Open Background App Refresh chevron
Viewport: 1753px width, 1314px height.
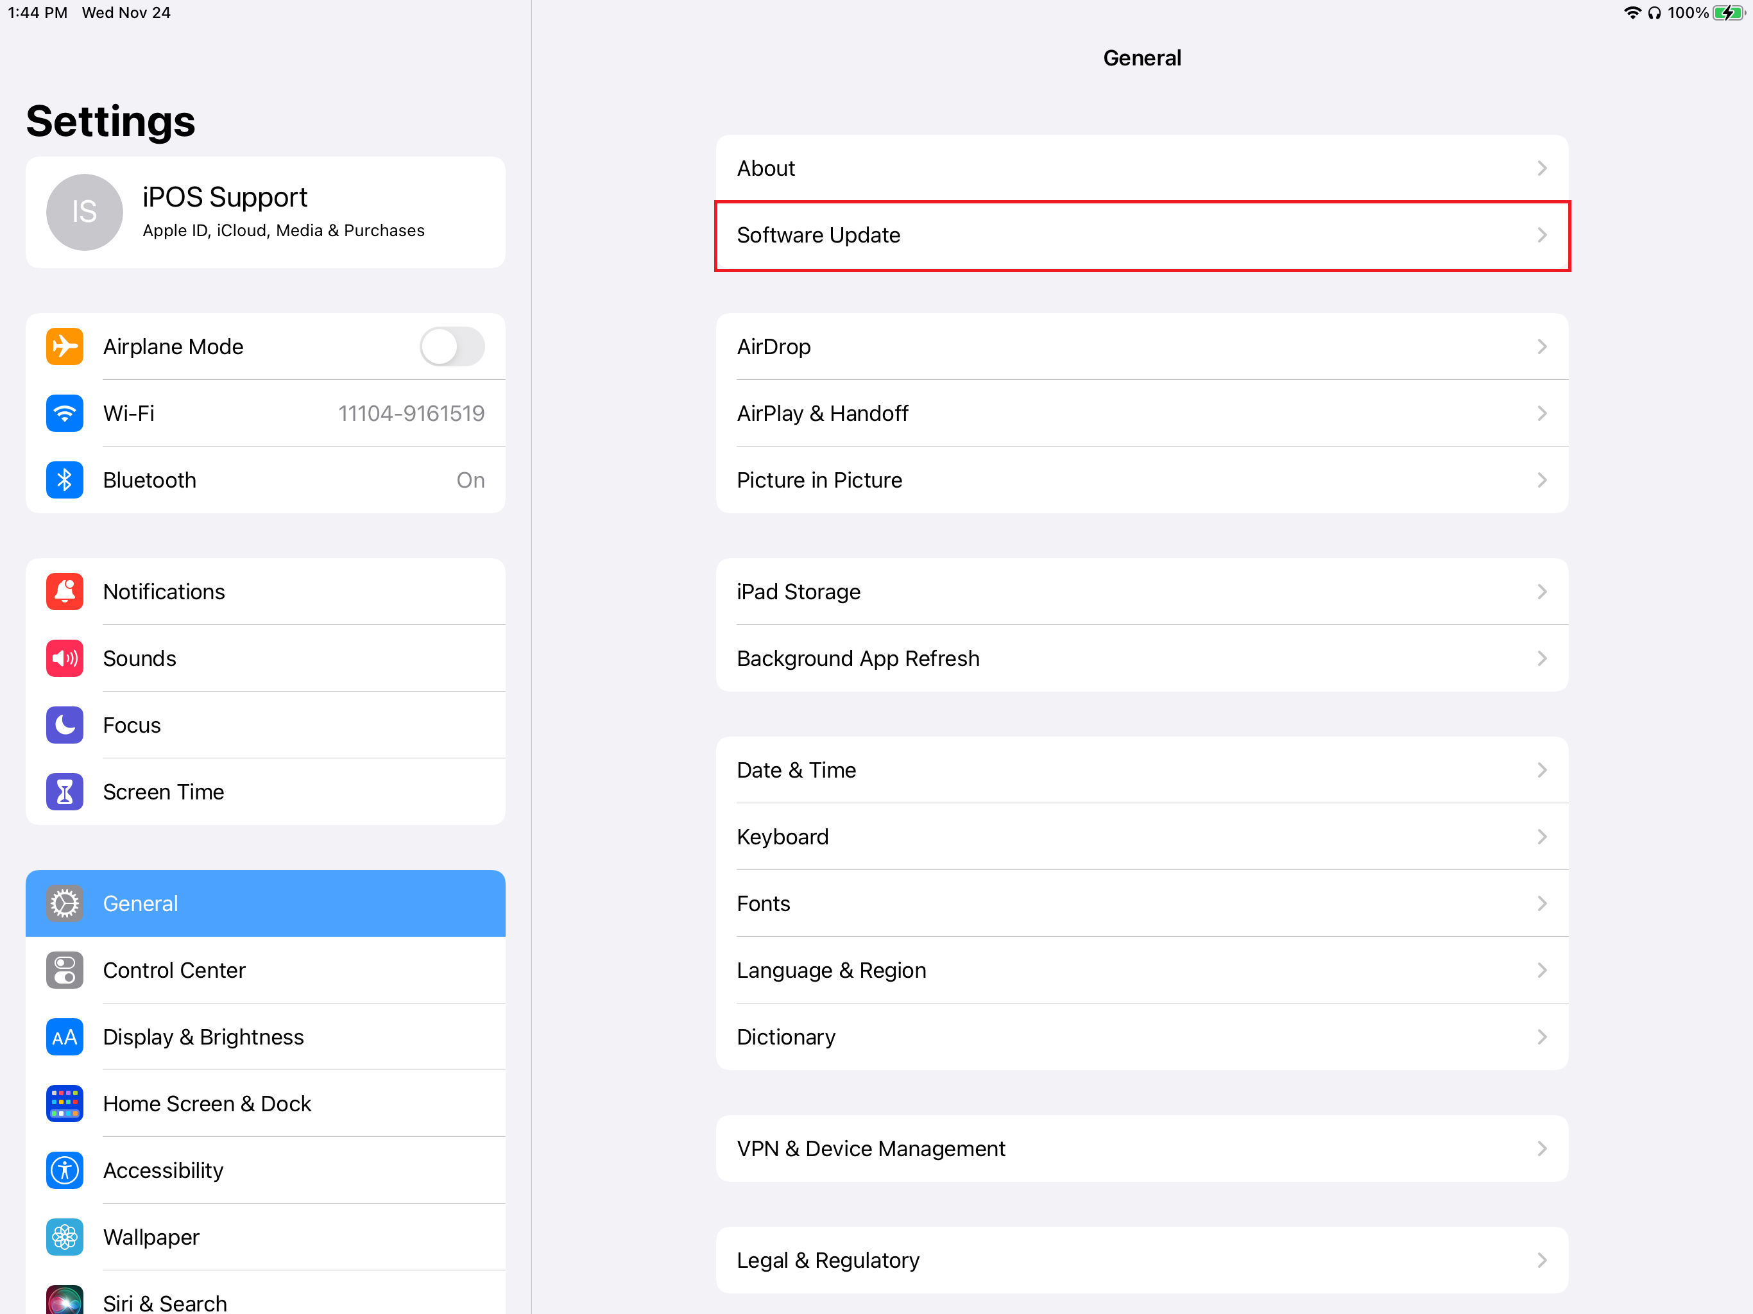pyautogui.click(x=1541, y=658)
